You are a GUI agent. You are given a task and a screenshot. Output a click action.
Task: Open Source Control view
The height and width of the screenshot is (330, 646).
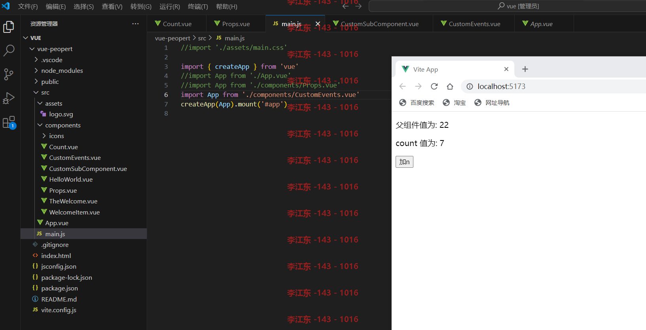pyautogui.click(x=9, y=74)
